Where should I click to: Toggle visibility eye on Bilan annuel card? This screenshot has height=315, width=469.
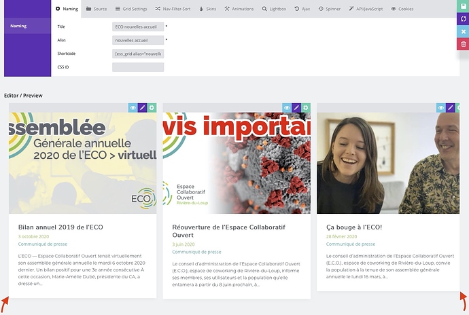pyautogui.click(x=133, y=108)
